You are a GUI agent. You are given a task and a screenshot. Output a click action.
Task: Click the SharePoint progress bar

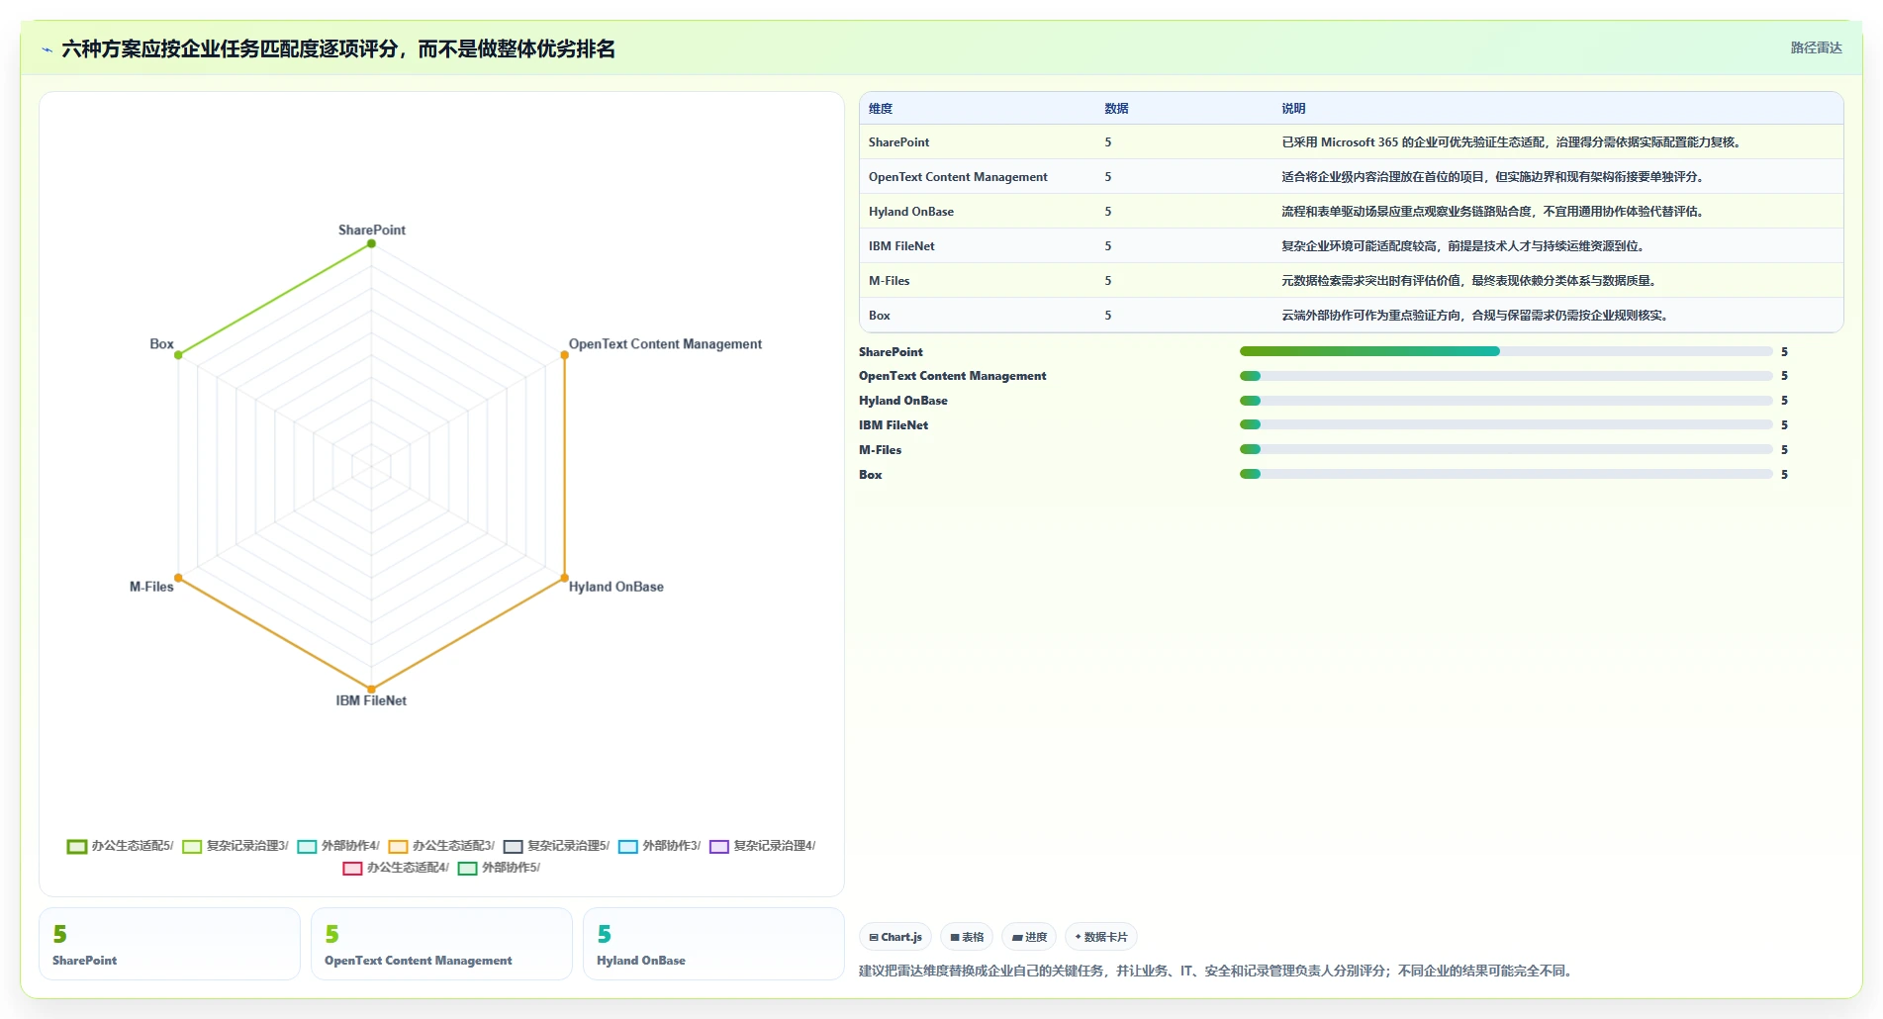1506,351
